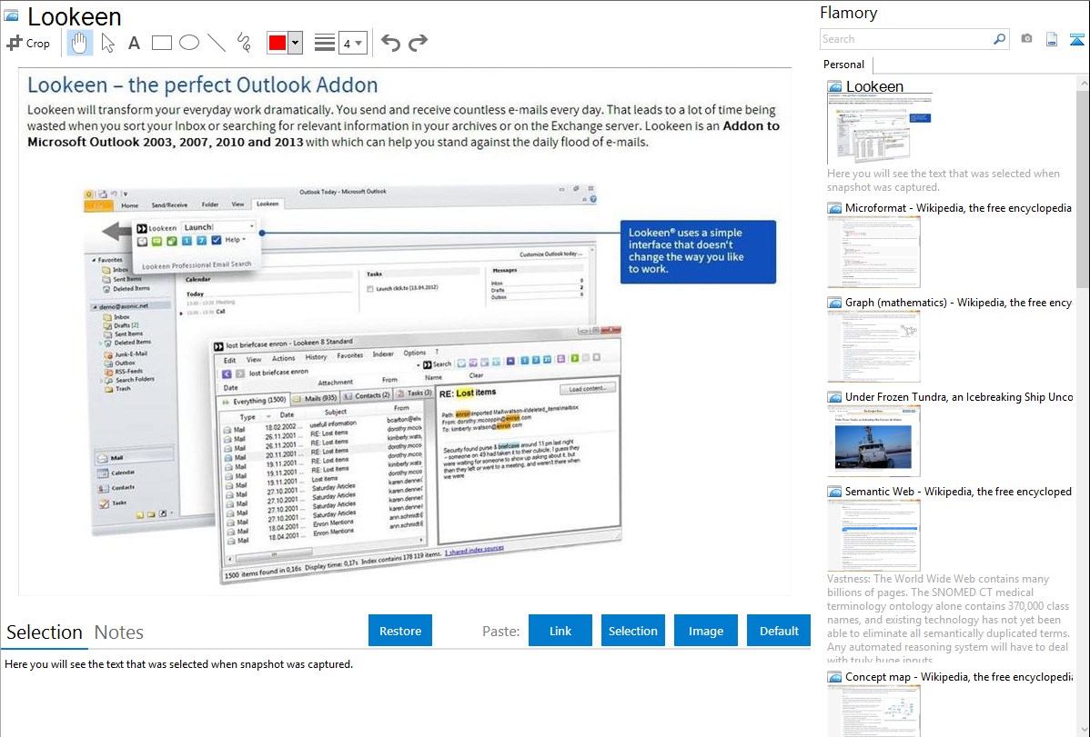
Task: Click the search magnifier icon
Action: 999,39
